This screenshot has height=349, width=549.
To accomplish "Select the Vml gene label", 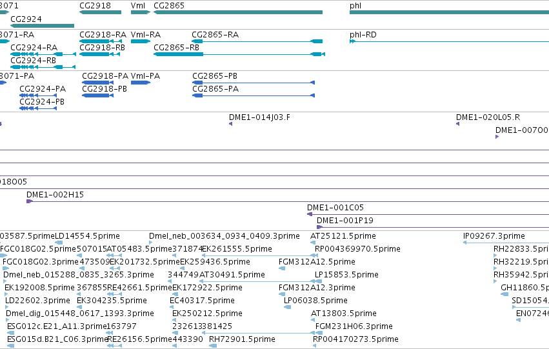I will pyautogui.click(x=138, y=6).
